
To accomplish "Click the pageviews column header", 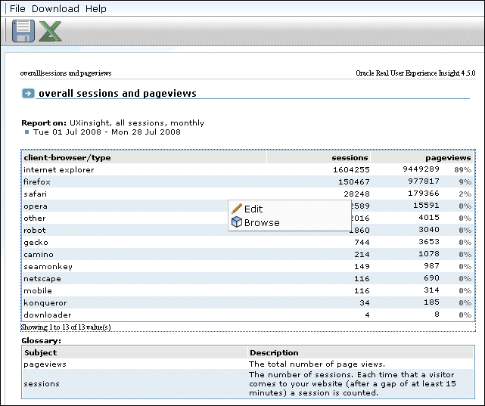I will tap(422, 157).
